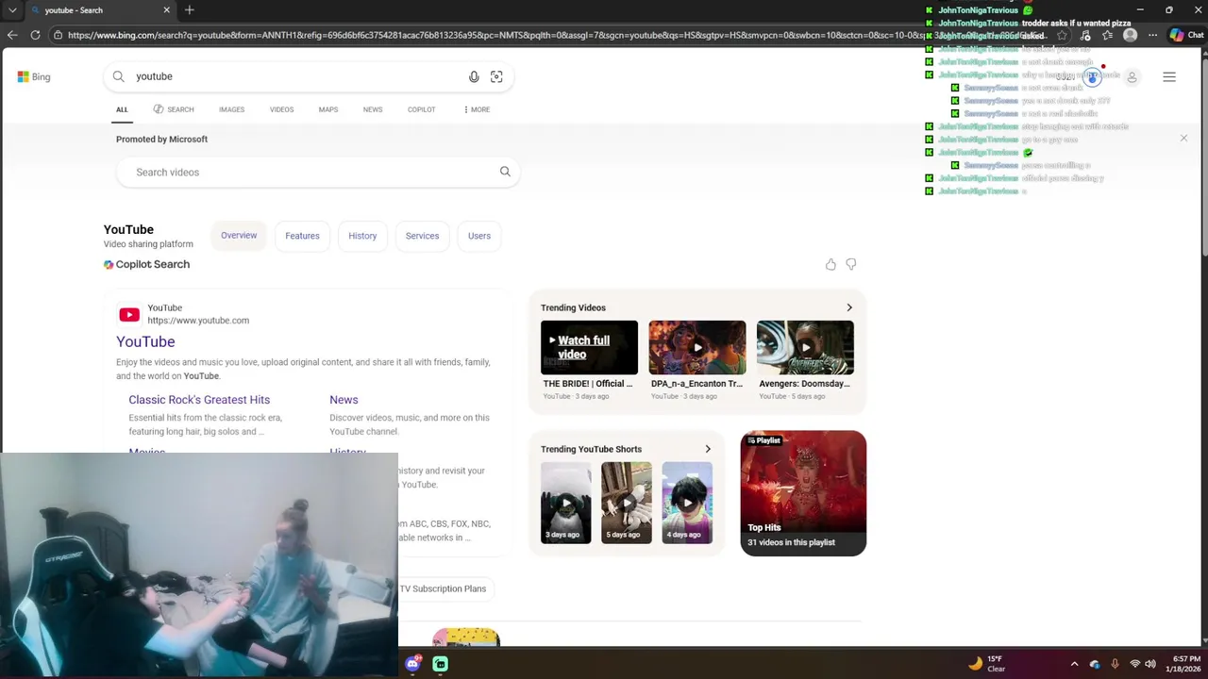Open Discord from the taskbar

(412, 664)
